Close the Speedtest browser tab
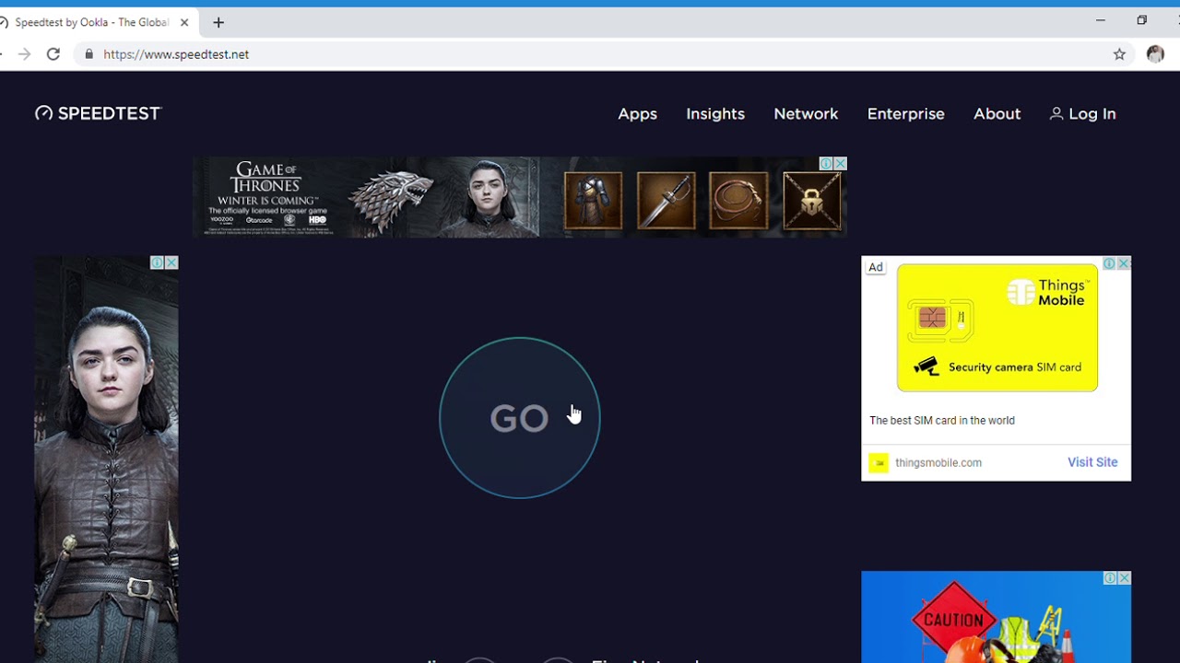 point(184,22)
